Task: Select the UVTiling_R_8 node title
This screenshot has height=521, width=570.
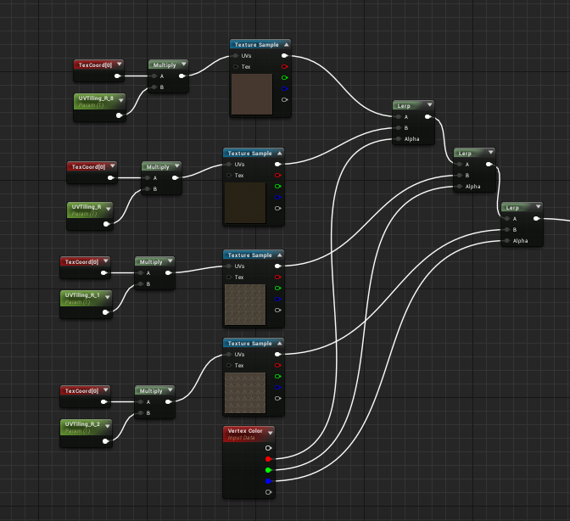Action: click(x=96, y=98)
